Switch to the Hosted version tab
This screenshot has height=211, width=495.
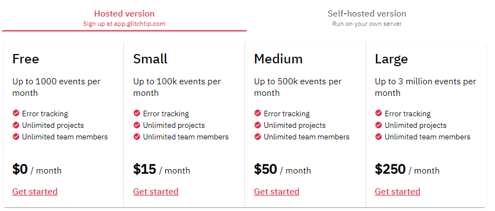(x=124, y=18)
